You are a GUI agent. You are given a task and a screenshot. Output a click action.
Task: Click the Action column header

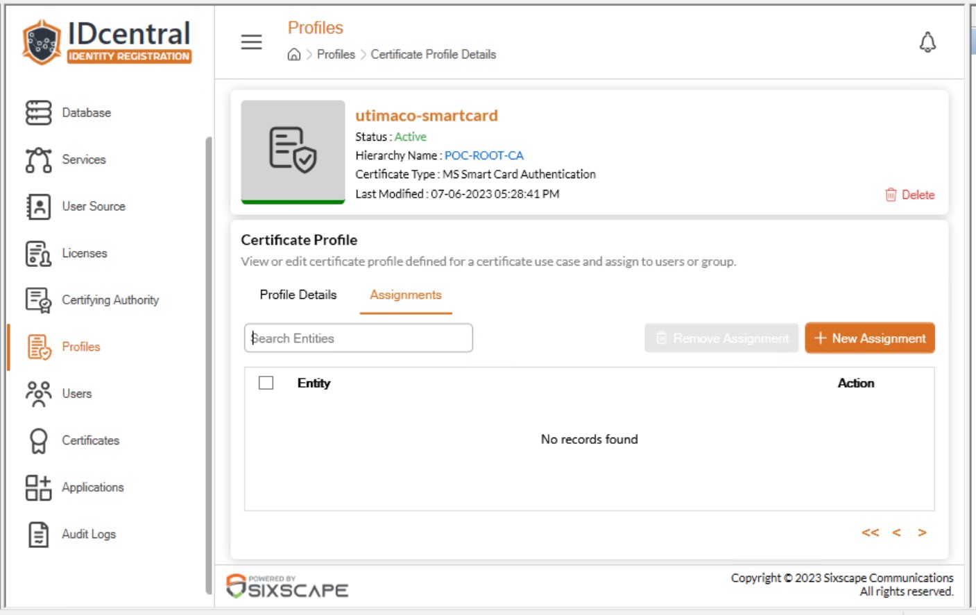click(x=856, y=383)
